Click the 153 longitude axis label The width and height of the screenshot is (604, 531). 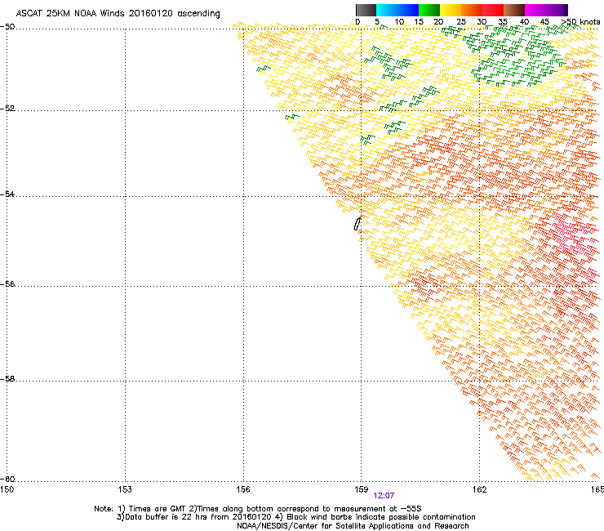125,489
